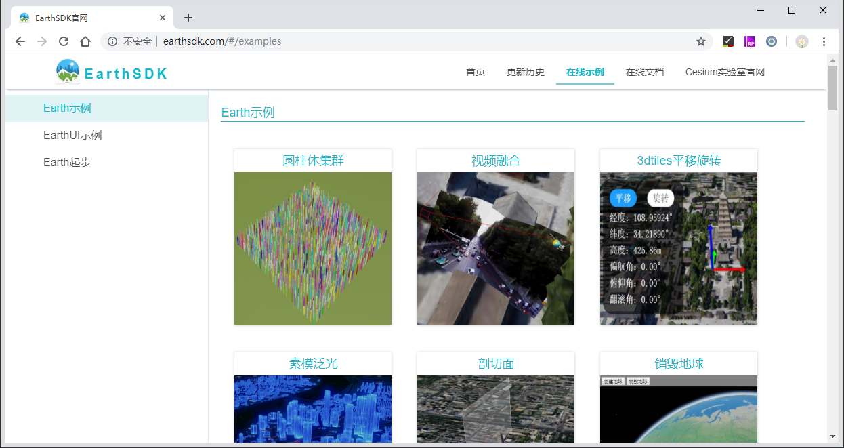Click the EarthSDK brand text

tap(126, 74)
